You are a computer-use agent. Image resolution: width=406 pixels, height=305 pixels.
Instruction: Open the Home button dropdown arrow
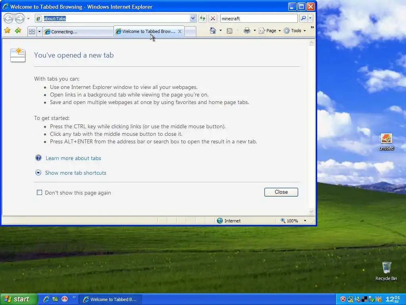[220, 31]
